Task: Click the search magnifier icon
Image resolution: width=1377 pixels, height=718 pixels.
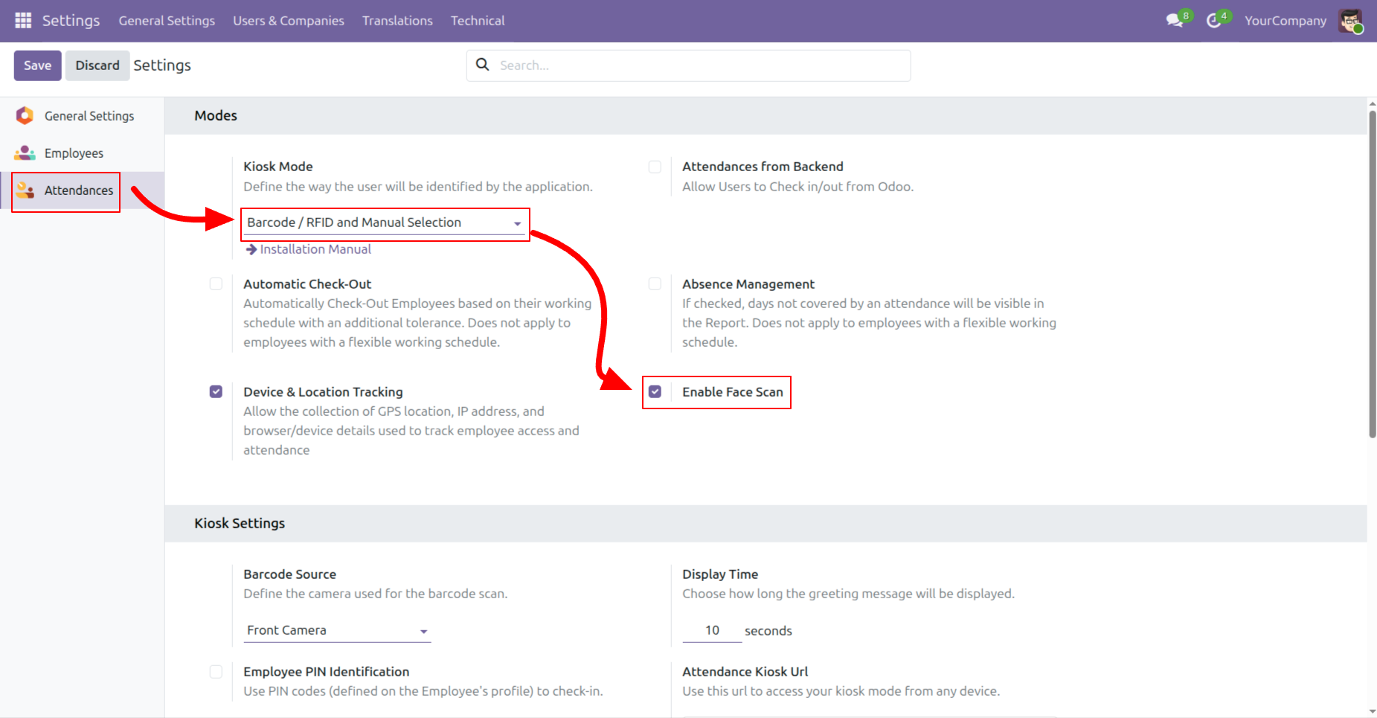Action: [x=483, y=65]
